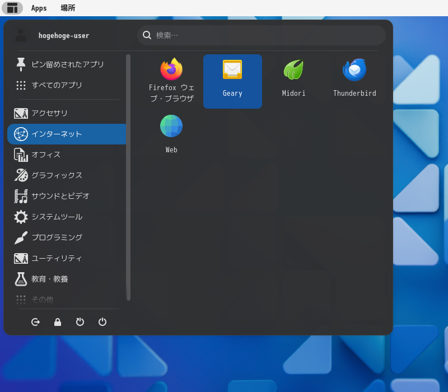Select the インターネット category
Image resolution: width=448 pixels, height=392 pixels.
pyautogui.click(x=67, y=134)
